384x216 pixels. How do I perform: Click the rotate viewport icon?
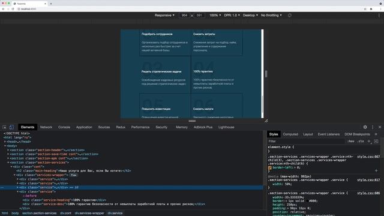click(290, 15)
